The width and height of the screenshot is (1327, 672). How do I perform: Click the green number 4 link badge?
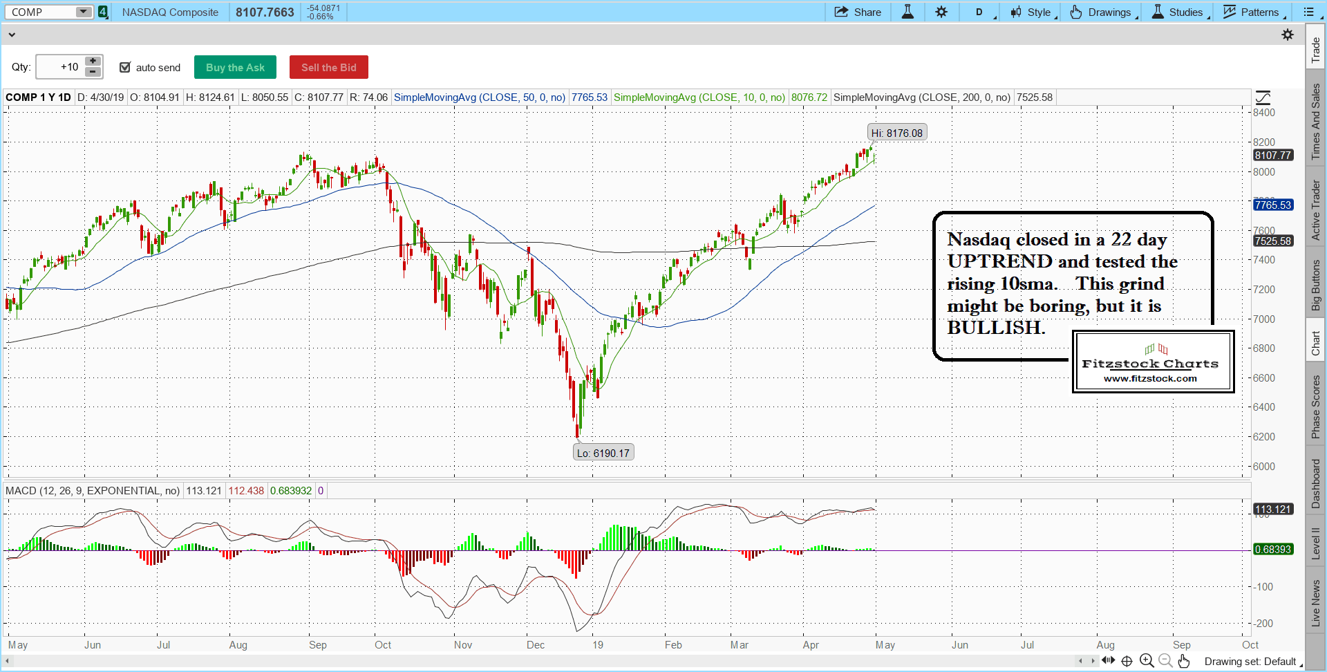point(103,12)
